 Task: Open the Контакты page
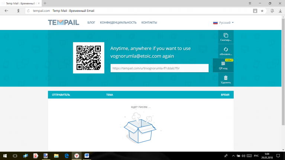coord(149,23)
